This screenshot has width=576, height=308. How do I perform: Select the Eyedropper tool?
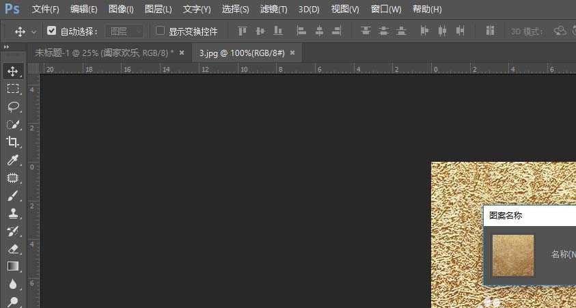[13, 160]
